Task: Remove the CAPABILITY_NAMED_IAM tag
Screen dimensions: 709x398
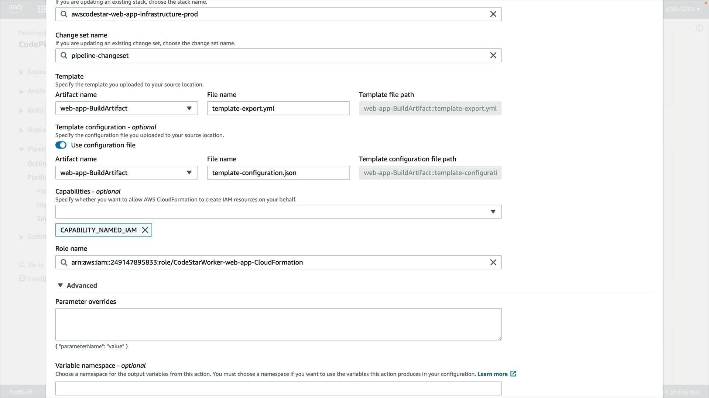Action: [145, 230]
